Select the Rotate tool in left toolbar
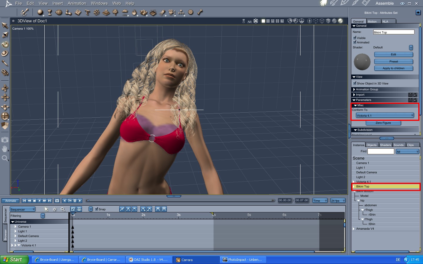423x264 pixels. point(5,44)
